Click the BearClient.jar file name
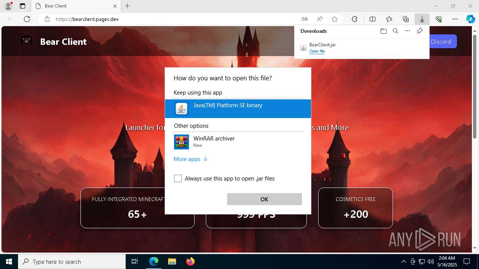 (323, 45)
